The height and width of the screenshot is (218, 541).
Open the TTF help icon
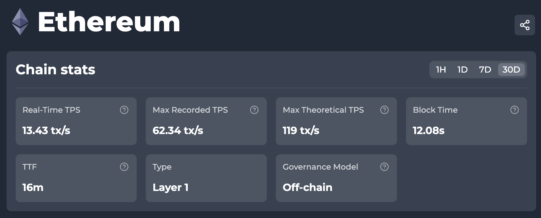124,167
